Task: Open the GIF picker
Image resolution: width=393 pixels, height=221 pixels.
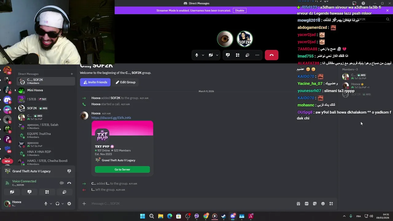Action: pyautogui.click(x=306, y=204)
